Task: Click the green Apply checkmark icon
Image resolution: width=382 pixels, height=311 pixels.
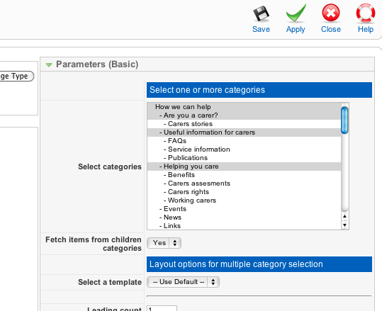Action: pyautogui.click(x=296, y=13)
